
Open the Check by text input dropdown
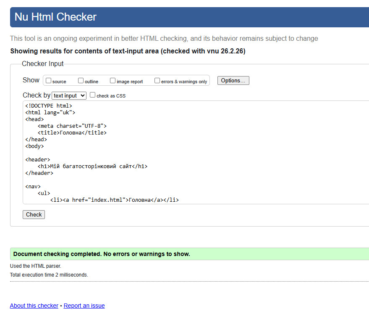coord(69,96)
